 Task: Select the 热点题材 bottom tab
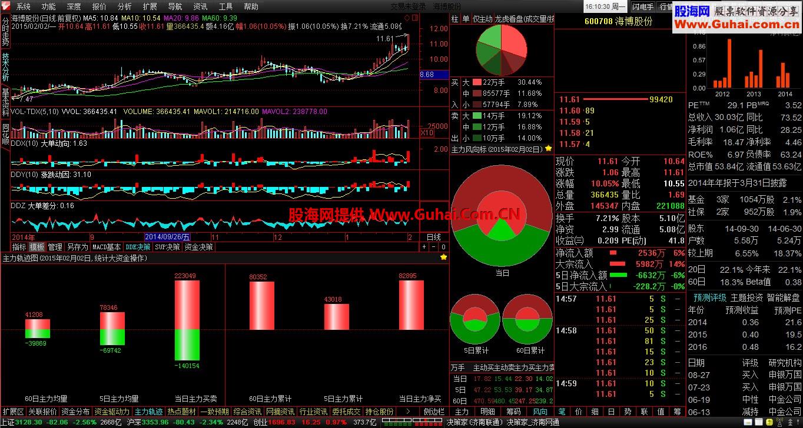182,412
